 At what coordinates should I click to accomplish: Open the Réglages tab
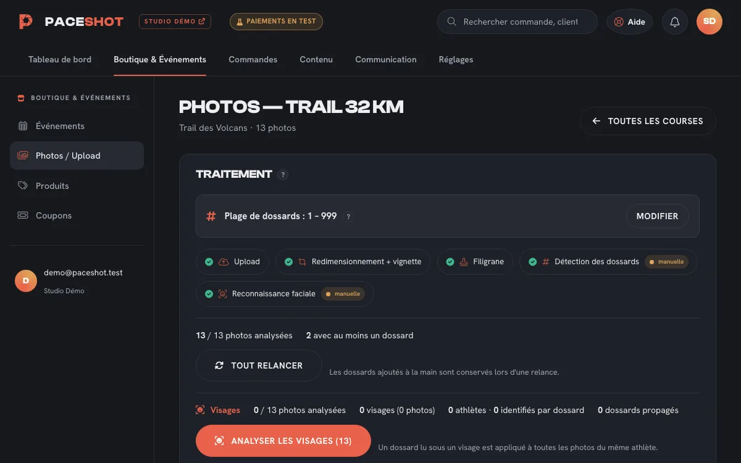[456, 59]
